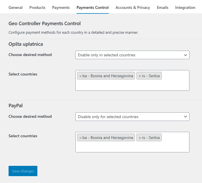Remove Serbia tag from Opšta uplatnica countries

(140, 76)
